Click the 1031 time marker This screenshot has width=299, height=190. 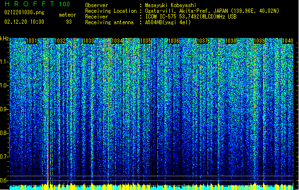click(x=32, y=41)
